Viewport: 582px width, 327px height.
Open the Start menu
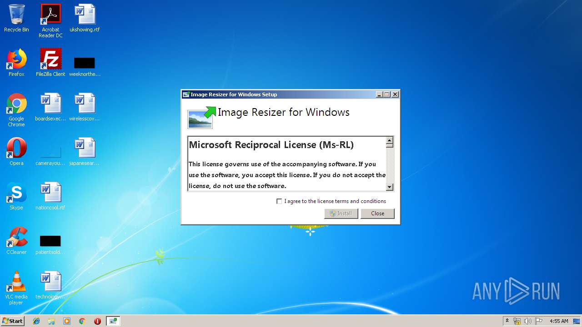(12, 321)
